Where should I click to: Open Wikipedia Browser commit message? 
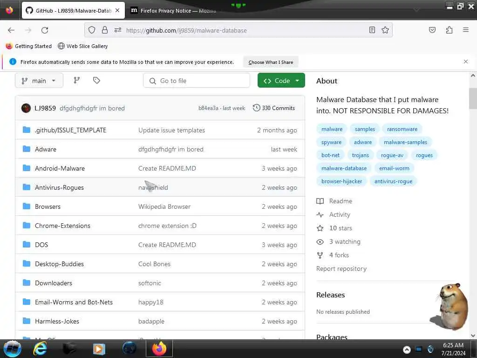coord(164,207)
